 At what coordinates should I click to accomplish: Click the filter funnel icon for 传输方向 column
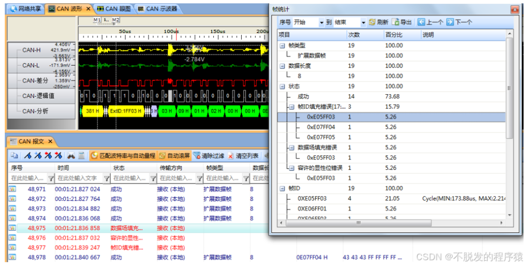coord(199,178)
